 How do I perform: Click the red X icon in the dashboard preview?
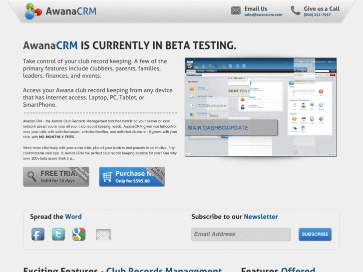321,91
